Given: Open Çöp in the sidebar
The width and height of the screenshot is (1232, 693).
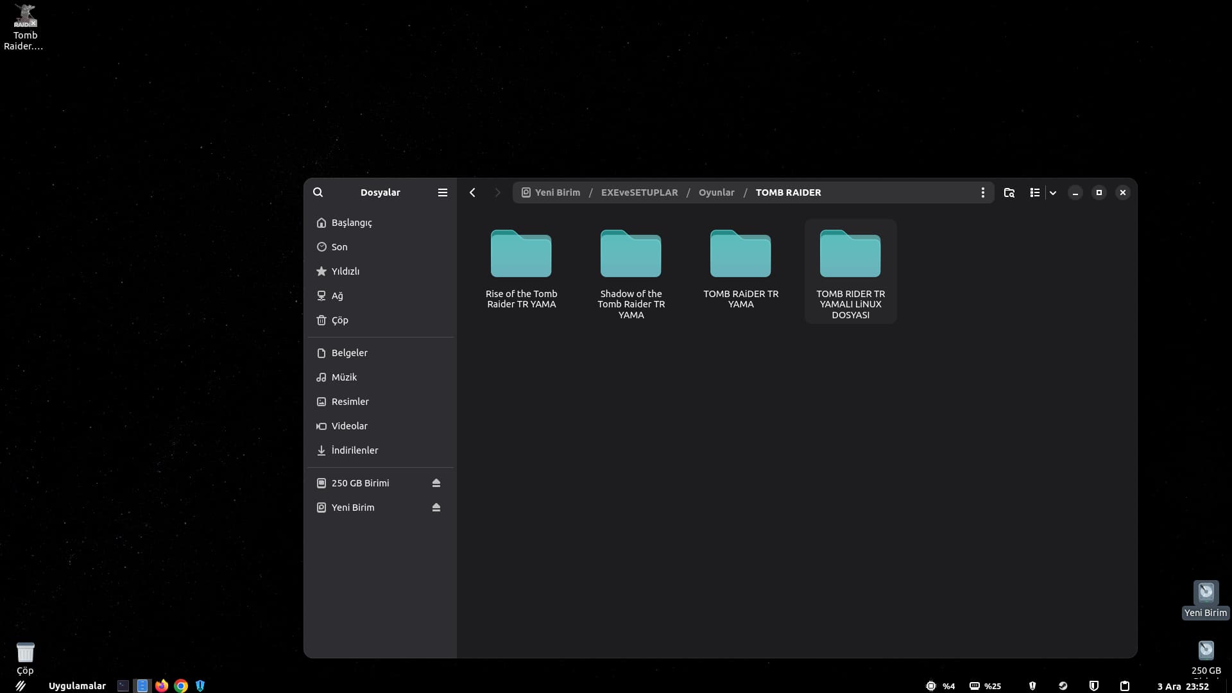Looking at the screenshot, I should pos(339,320).
